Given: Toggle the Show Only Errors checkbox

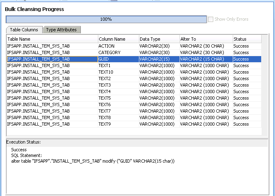Looking at the screenshot, I should (x=210, y=19).
